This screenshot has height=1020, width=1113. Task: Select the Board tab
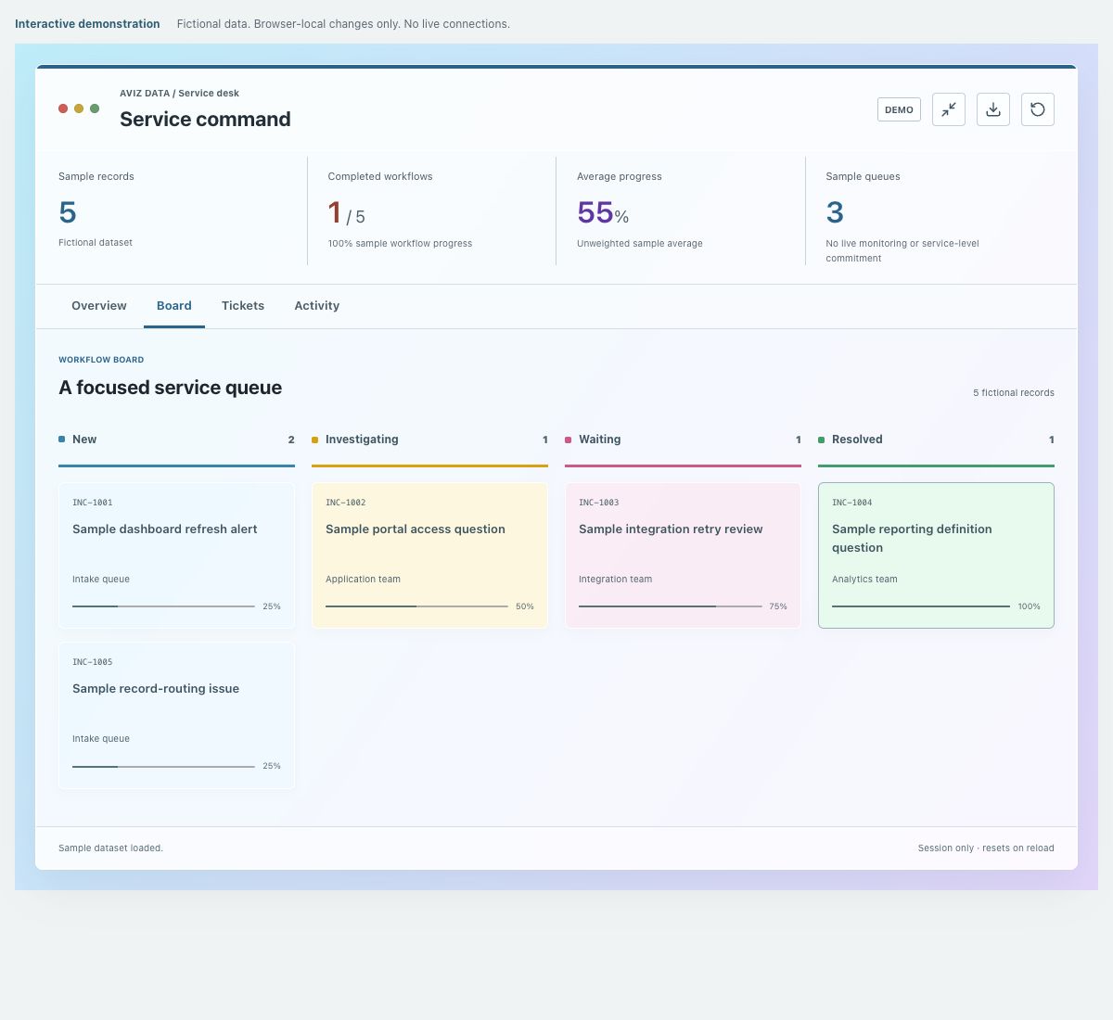(x=174, y=306)
